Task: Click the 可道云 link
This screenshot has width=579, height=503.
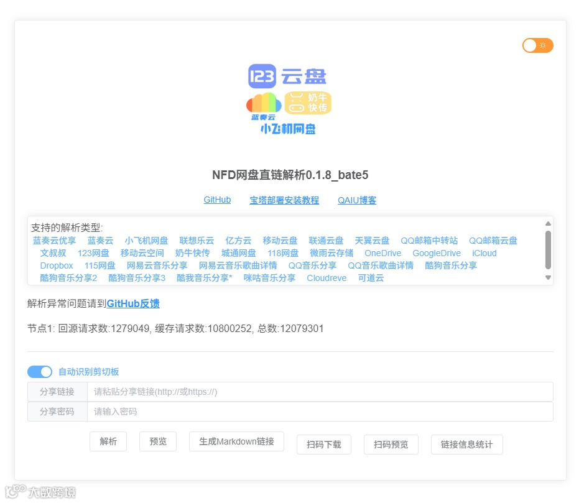Action: 371,278
